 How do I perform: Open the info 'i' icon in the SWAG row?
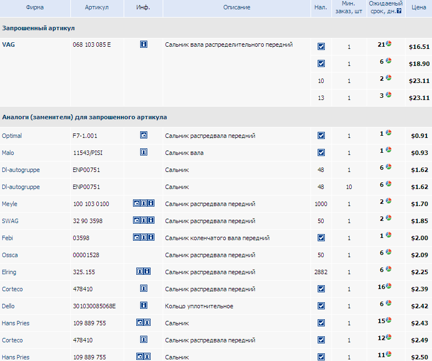point(151,220)
